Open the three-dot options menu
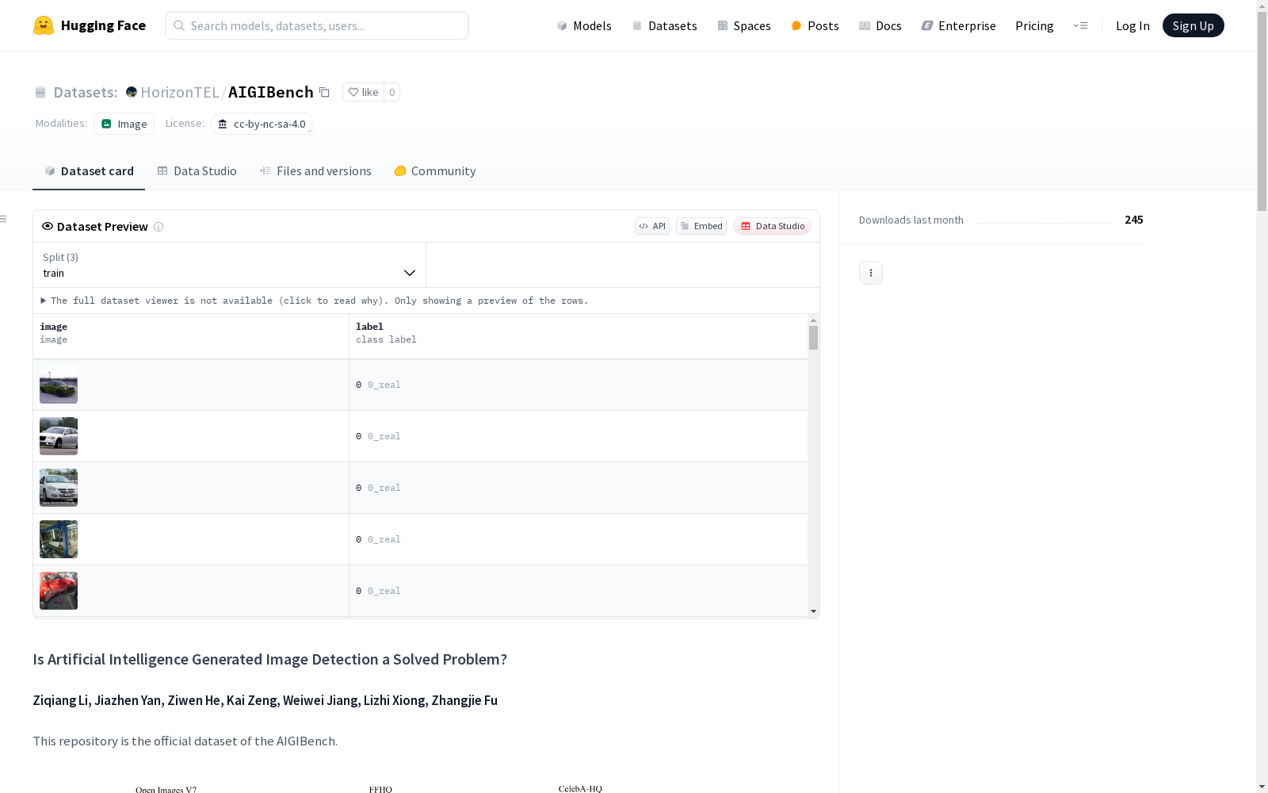Viewport: 1268px width, 793px height. [871, 273]
